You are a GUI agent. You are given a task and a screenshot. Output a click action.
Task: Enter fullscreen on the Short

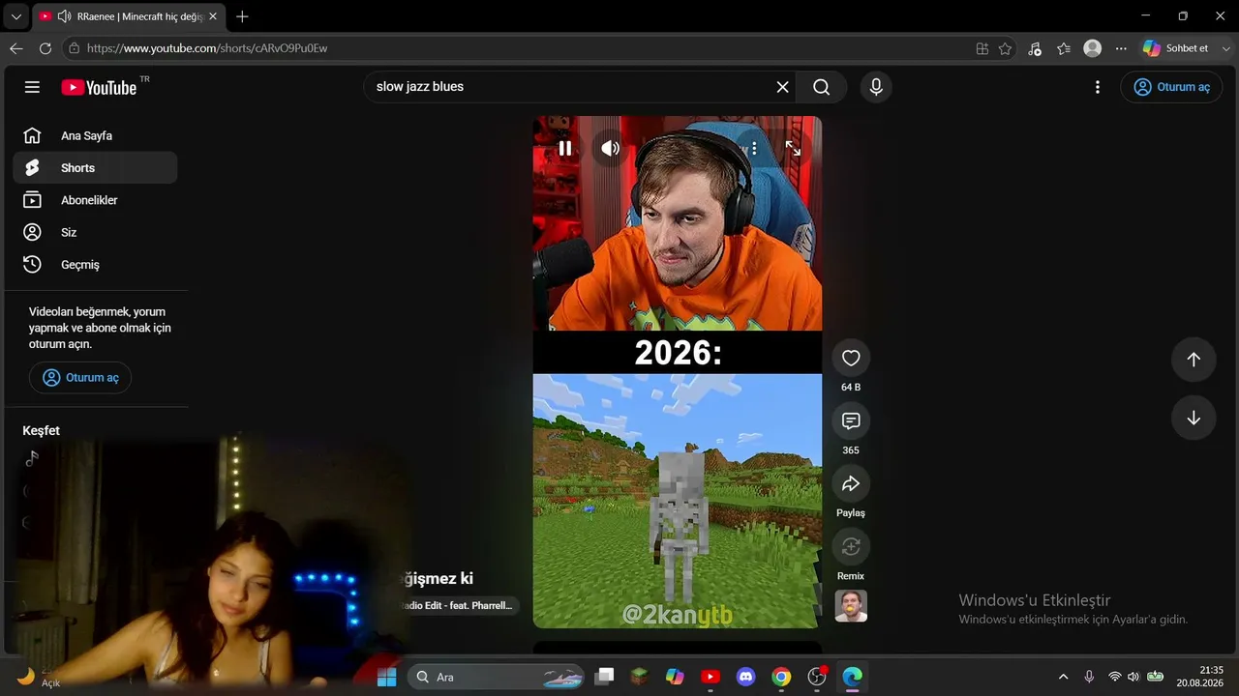click(793, 148)
